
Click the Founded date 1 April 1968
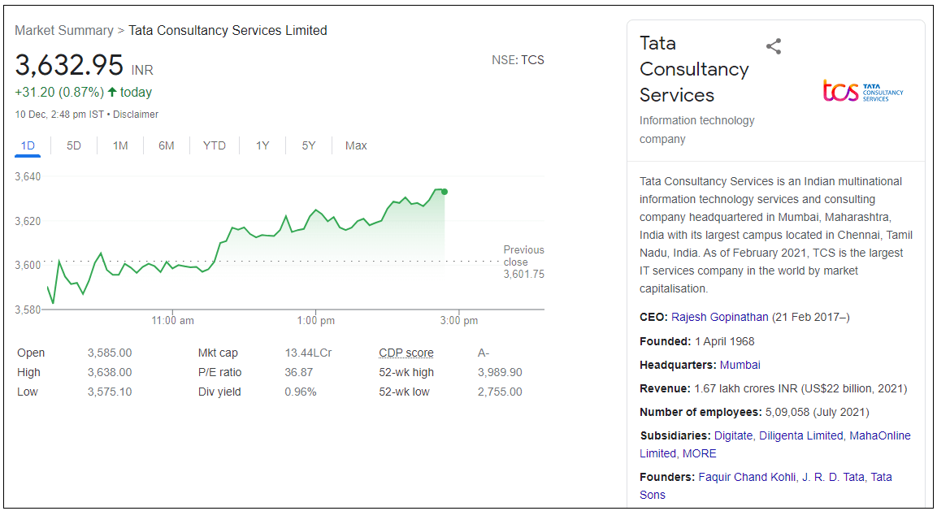[724, 341]
